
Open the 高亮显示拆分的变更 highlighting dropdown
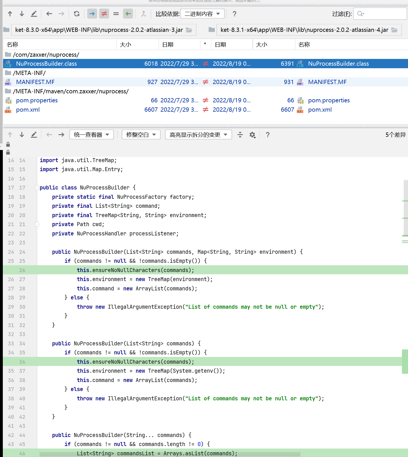point(198,135)
